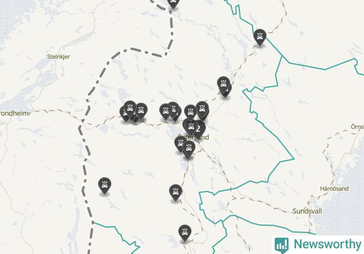Click the Härnösand city label

tap(334, 189)
